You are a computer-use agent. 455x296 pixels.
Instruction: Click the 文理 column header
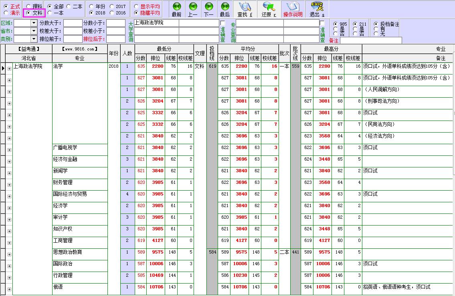(200, 53)
